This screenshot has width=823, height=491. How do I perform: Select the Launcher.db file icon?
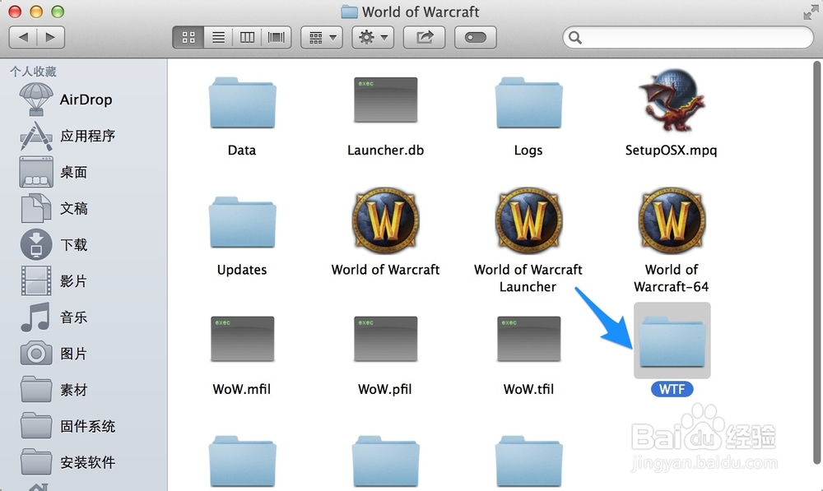pos(386,100)
